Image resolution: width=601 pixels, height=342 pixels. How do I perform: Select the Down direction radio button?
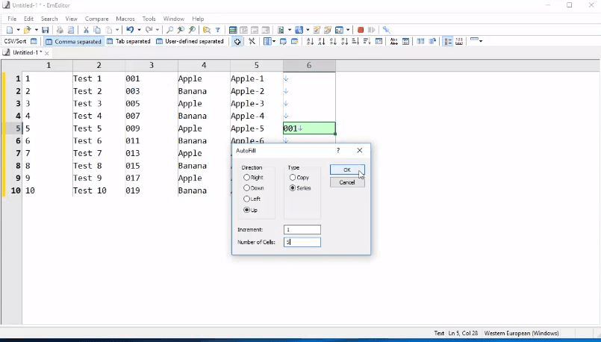(x=247, y=188)
